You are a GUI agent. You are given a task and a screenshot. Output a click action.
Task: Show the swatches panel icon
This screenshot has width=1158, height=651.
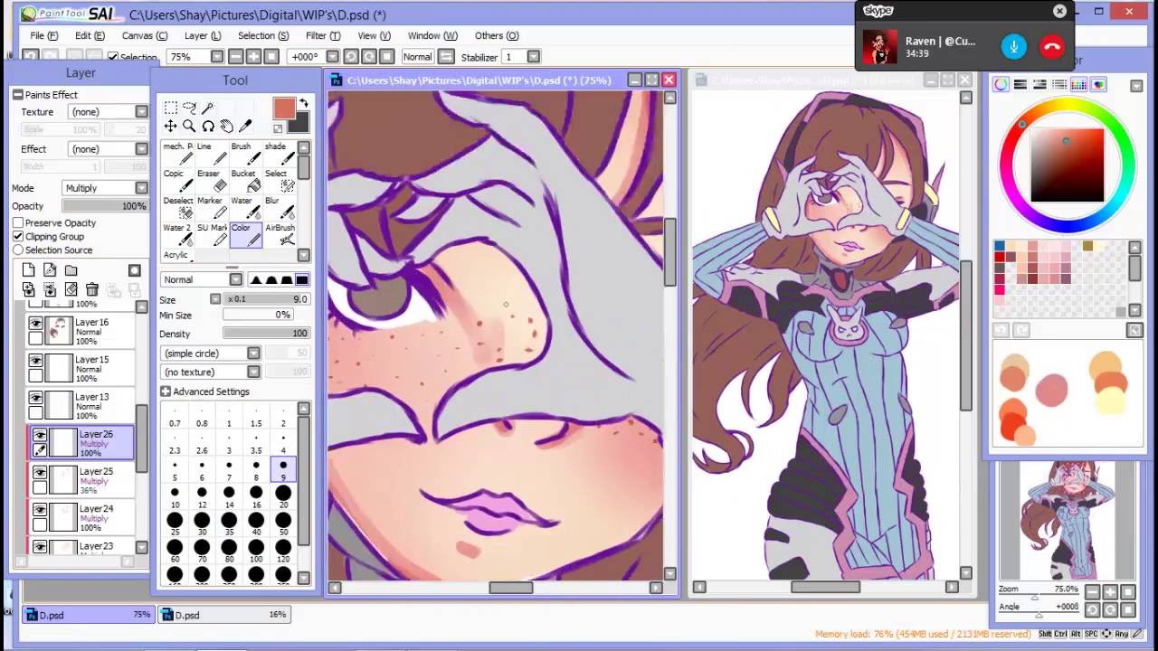coord(1078,85)
